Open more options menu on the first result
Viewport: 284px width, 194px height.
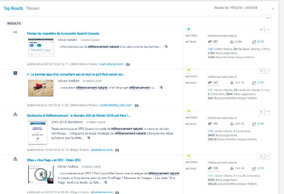pos(268,30)
